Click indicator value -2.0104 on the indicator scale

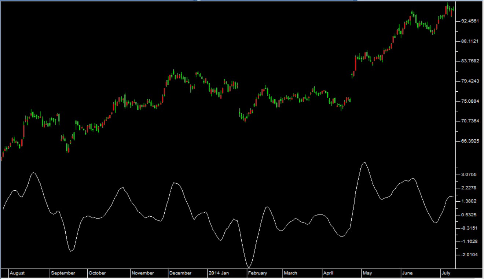[x=469, y=255]
